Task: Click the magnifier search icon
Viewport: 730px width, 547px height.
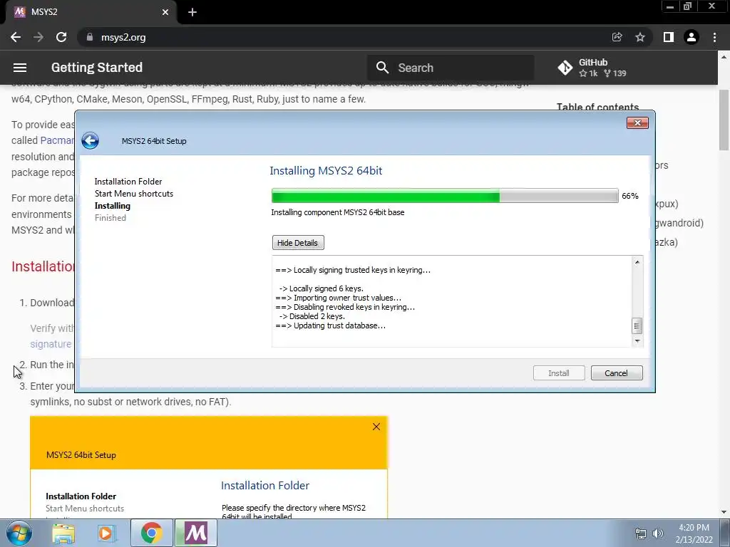Action: 382,68
